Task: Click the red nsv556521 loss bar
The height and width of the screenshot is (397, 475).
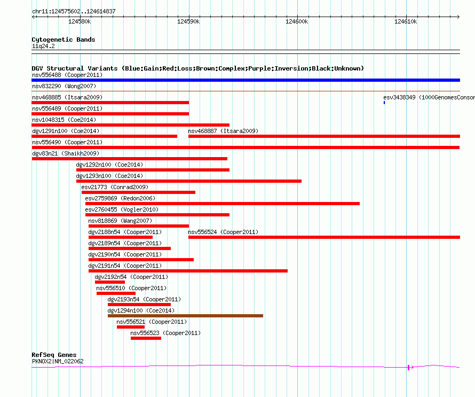Action: 131,327
